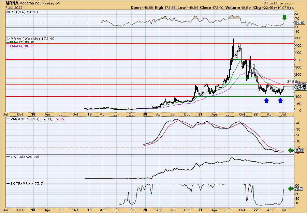Click the Nasdaq GS exchange label
The image size is (307, 213).
click(51, 3)
